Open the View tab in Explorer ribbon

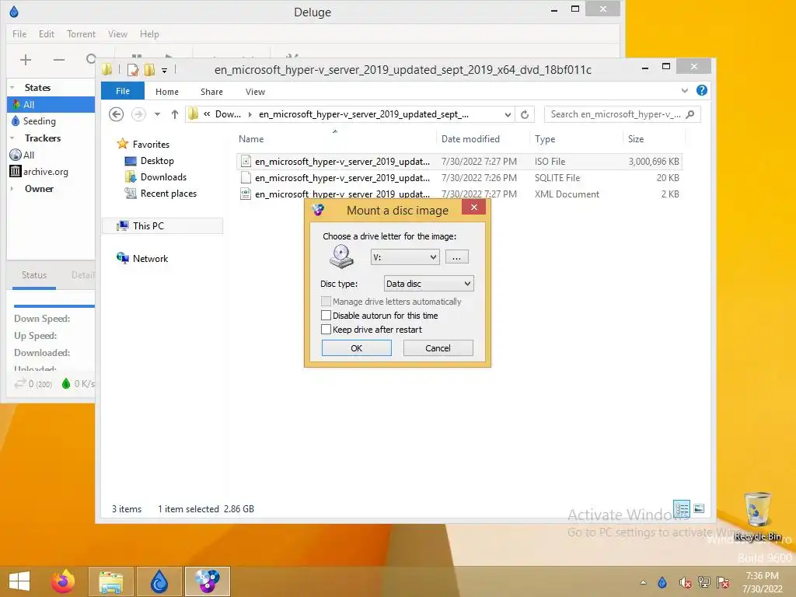click(x=255, y=92)
